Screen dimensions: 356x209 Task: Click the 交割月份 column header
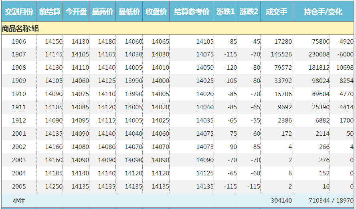(19, 12)
